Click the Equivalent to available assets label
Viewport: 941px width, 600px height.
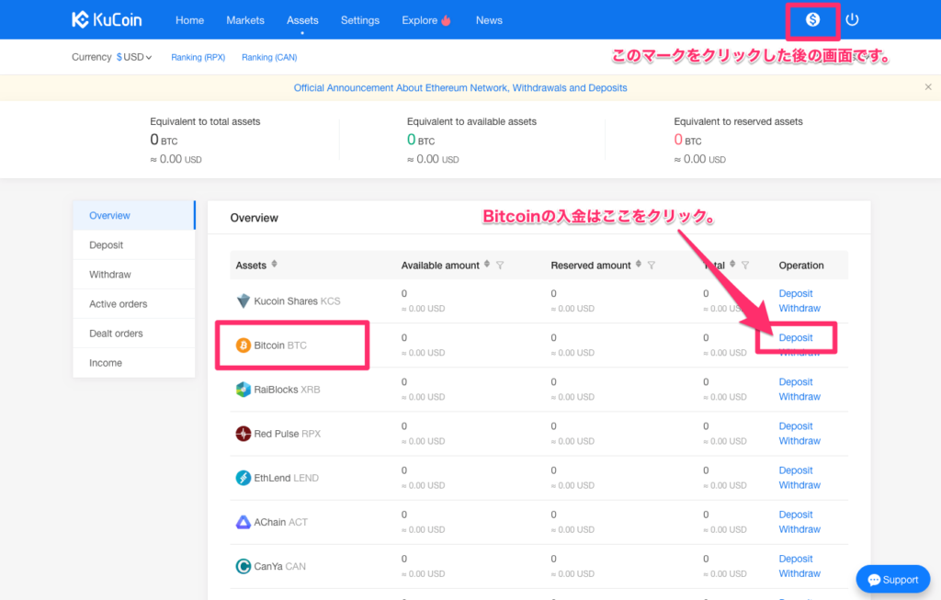pos(471,121)
